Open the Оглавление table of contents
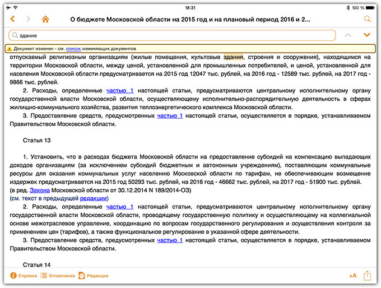The height and width of the screenshot is (288, 381). 58,276
